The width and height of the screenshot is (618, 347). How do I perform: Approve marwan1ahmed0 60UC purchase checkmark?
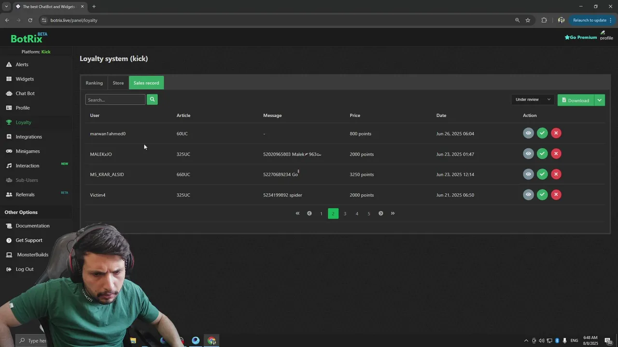(542, 133)
